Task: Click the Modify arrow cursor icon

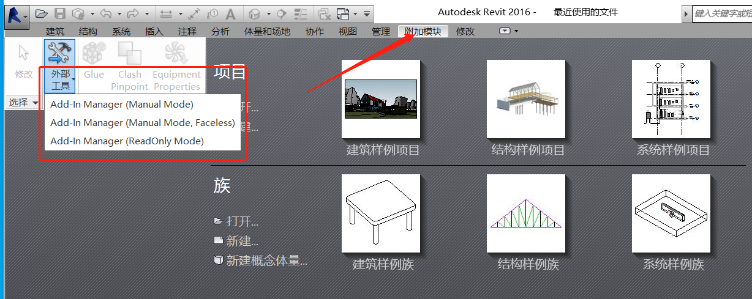Action: click(x=24, y=54)
